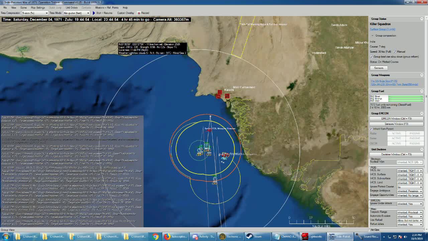Open the AK-230 30mm Twin Burst link
Viewport: 428px width, 241px height.
394,84
